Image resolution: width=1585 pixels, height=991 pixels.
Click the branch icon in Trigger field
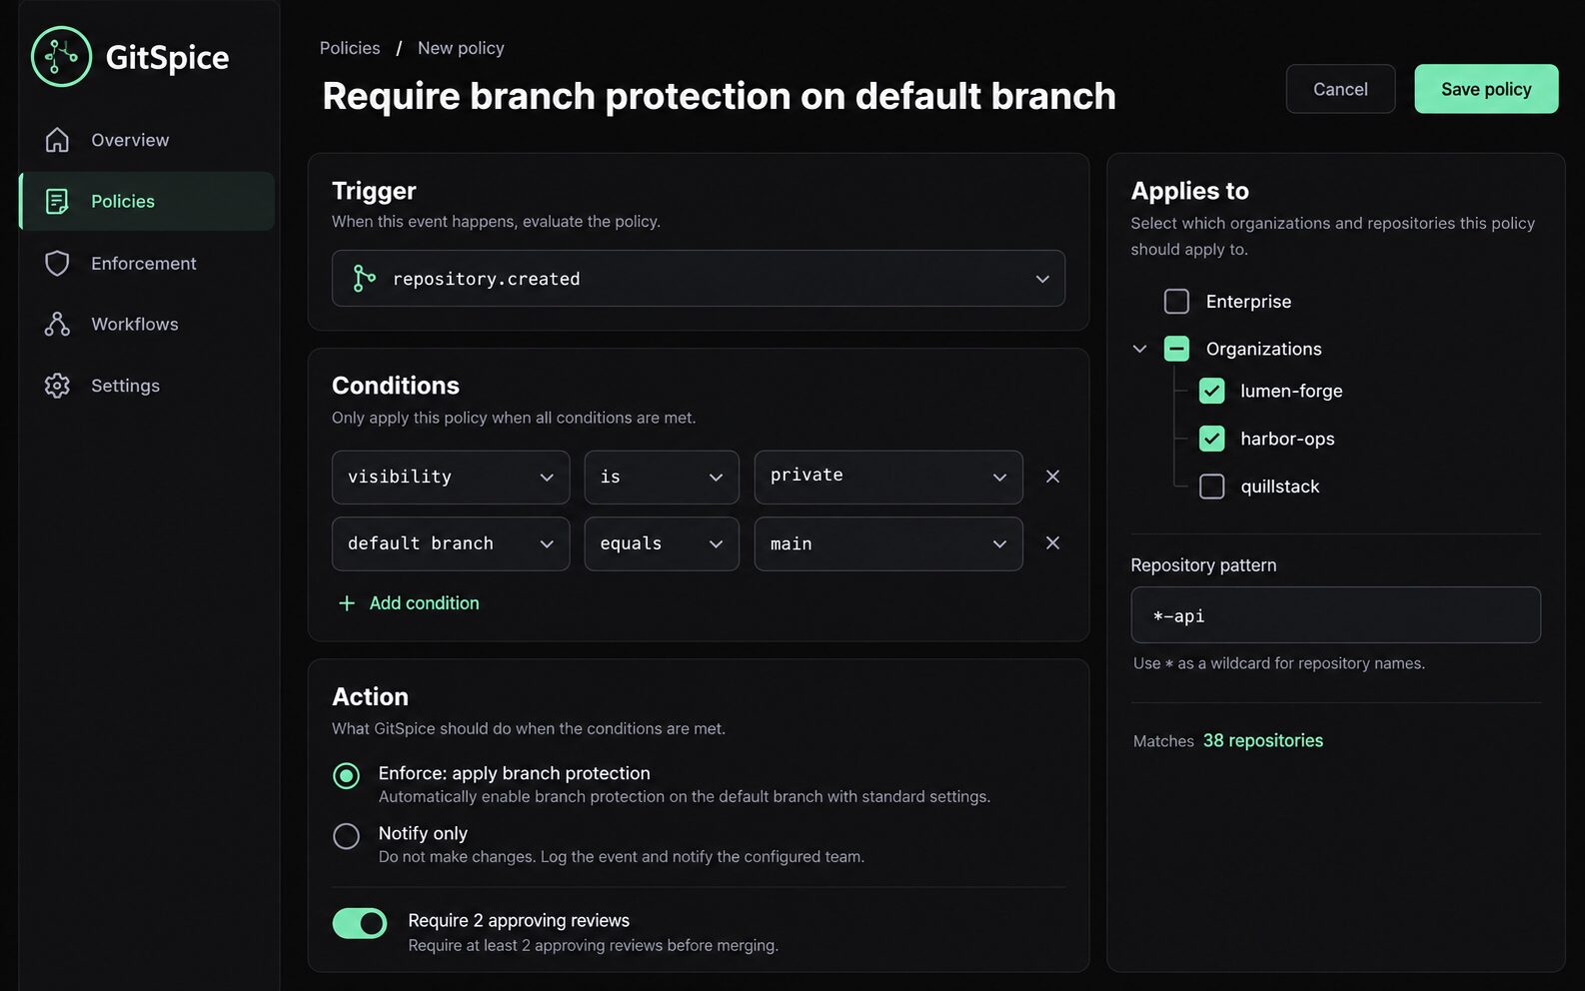click(x=364, y=279)
